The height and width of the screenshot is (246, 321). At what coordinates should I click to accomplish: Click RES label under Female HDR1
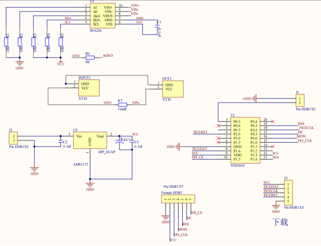(x=186, y=225)
